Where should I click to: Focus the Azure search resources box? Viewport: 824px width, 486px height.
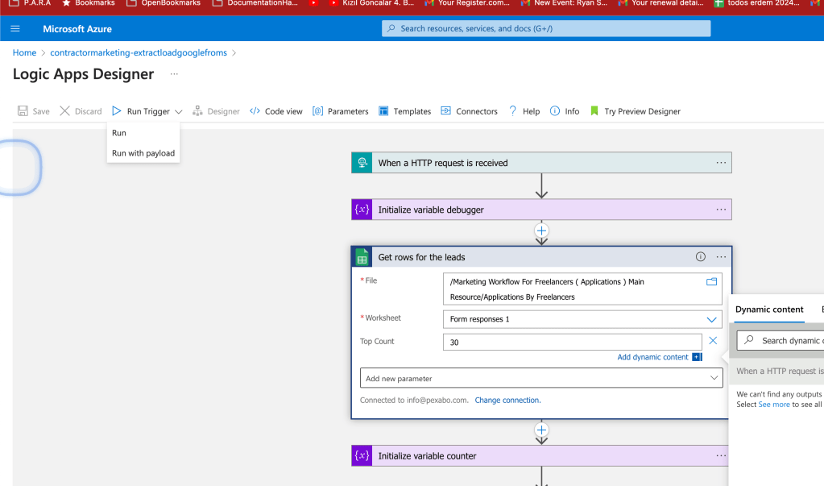pos(546,28)
